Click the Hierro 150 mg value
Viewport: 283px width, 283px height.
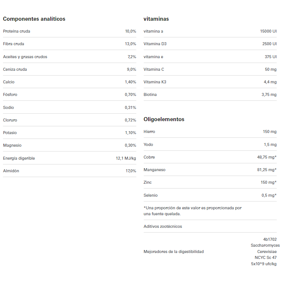270,131
